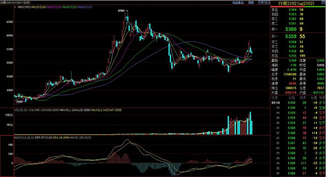Click the 3580 low price marker
326x177 pixels.
pyautogui.click(x=19, y=102)
